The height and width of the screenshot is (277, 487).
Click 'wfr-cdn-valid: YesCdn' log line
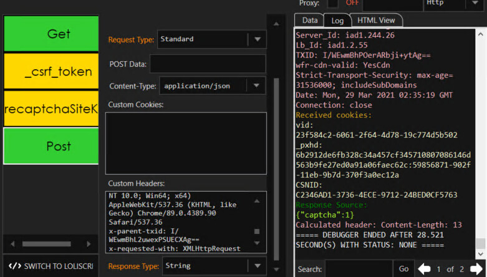[343, 65]
